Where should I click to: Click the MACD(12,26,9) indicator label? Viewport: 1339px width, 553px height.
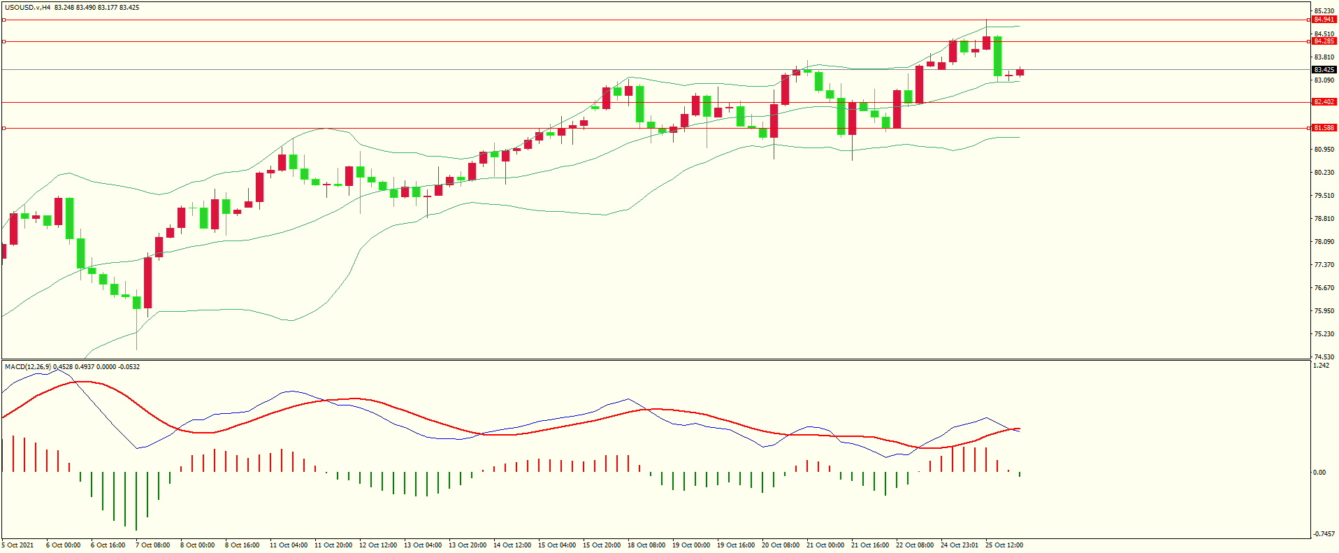[x=27, y=366]
